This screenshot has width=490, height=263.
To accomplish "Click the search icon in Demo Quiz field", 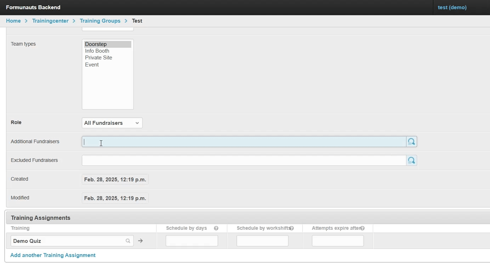I will (x=128, y=241).
